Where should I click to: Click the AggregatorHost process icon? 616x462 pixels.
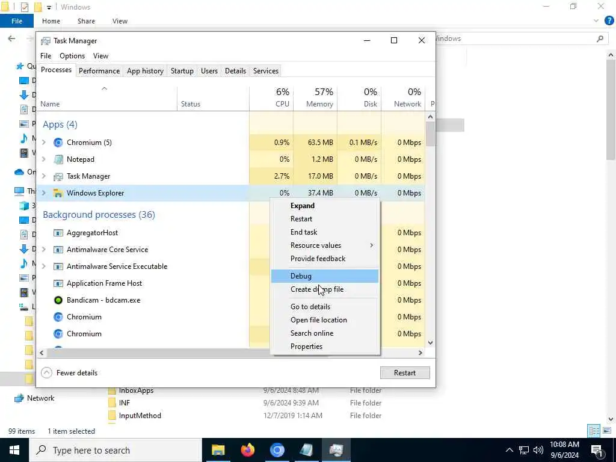coord(58,233)
